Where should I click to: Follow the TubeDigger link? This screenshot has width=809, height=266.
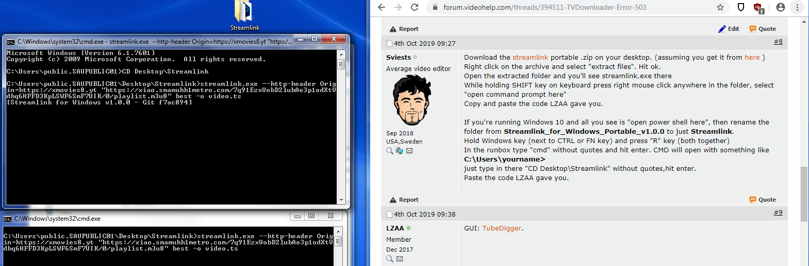[x=502, y=228]
